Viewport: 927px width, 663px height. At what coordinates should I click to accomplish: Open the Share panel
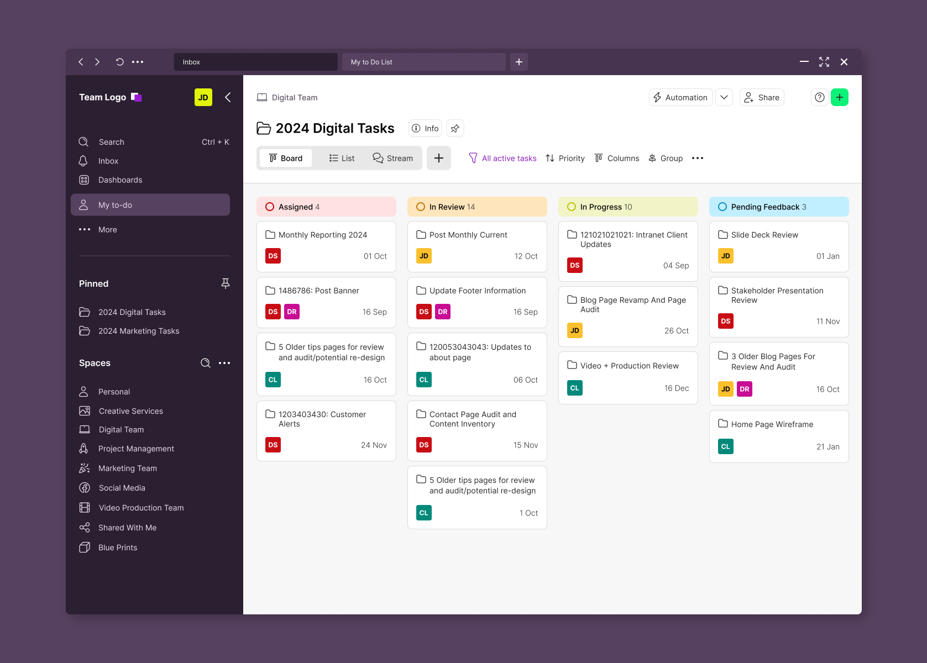[762, 97]
